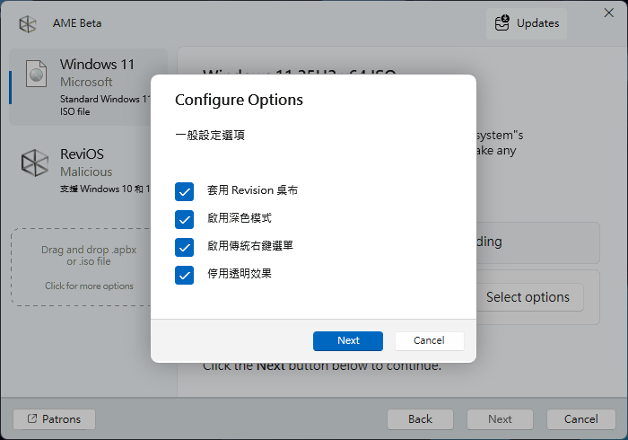The image size is (628, 440).
Task: Open the Patrons link
Action: coord(54,419)
